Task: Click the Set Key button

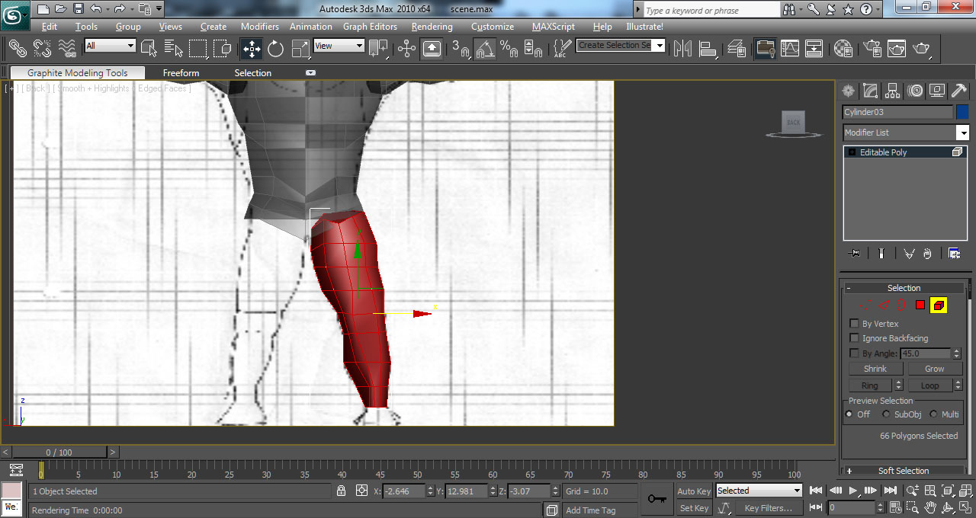Action: tap(694, 508)
